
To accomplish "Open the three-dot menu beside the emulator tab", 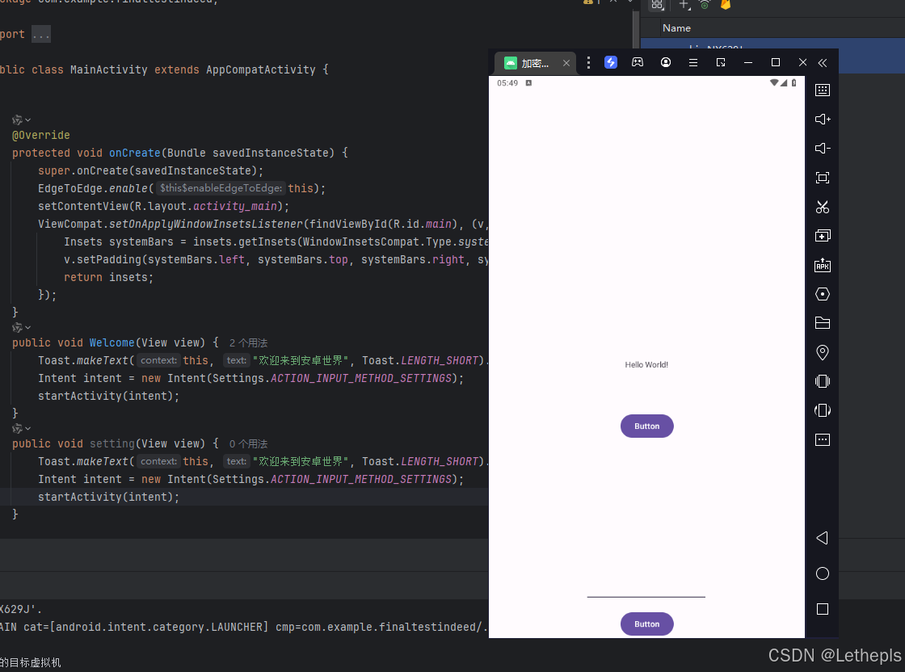I will 588,62.
